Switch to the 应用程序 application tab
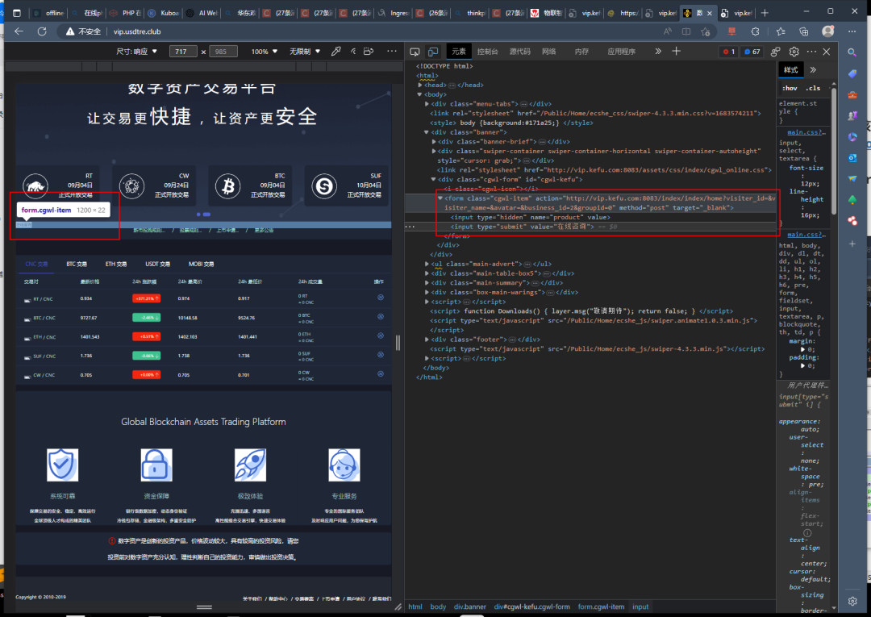The width and height of the screenshot is (871, 617). coord(621,52)
